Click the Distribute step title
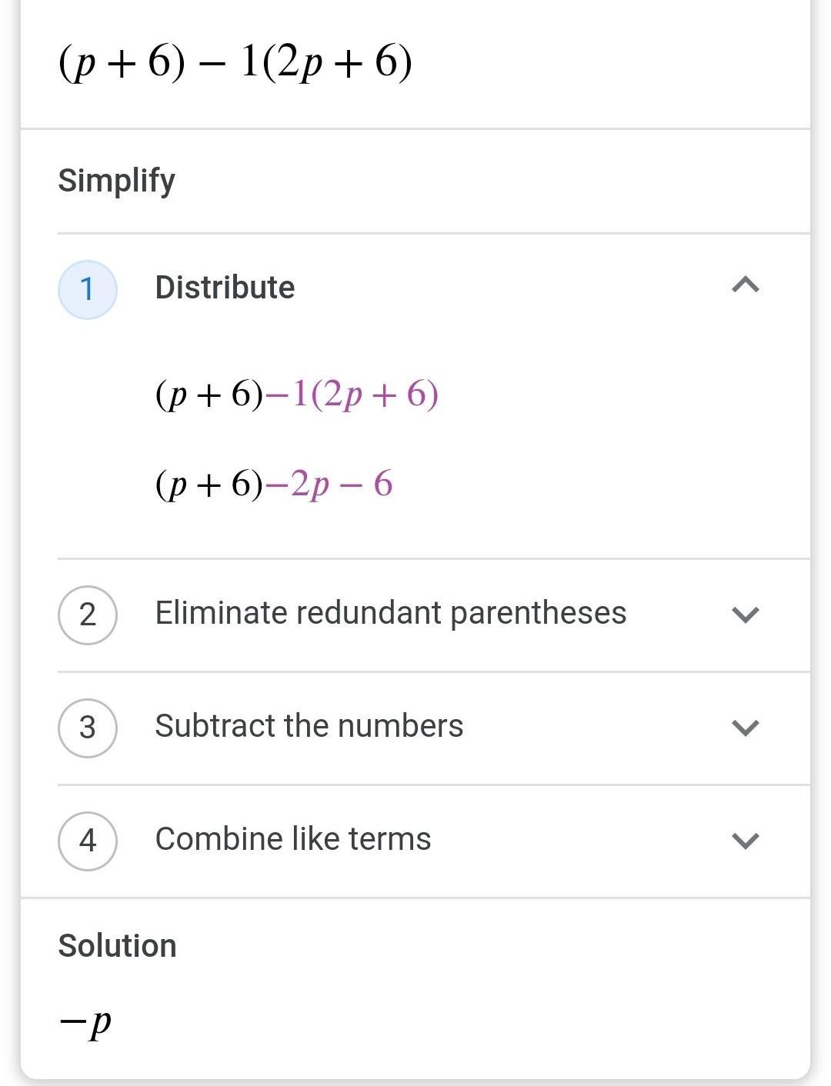The width and height of the screenshot is (831, 1086). click(x=225, y=288)
